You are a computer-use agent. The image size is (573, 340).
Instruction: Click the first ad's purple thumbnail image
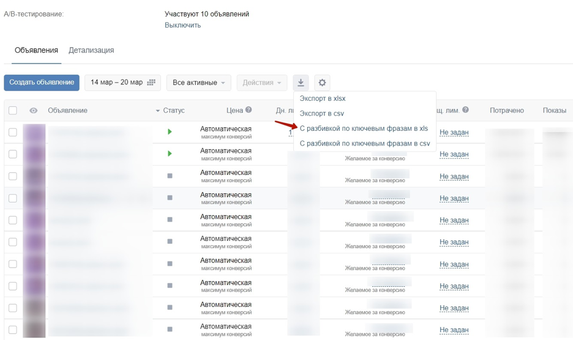pyautogui.click(x=34, y=132)
